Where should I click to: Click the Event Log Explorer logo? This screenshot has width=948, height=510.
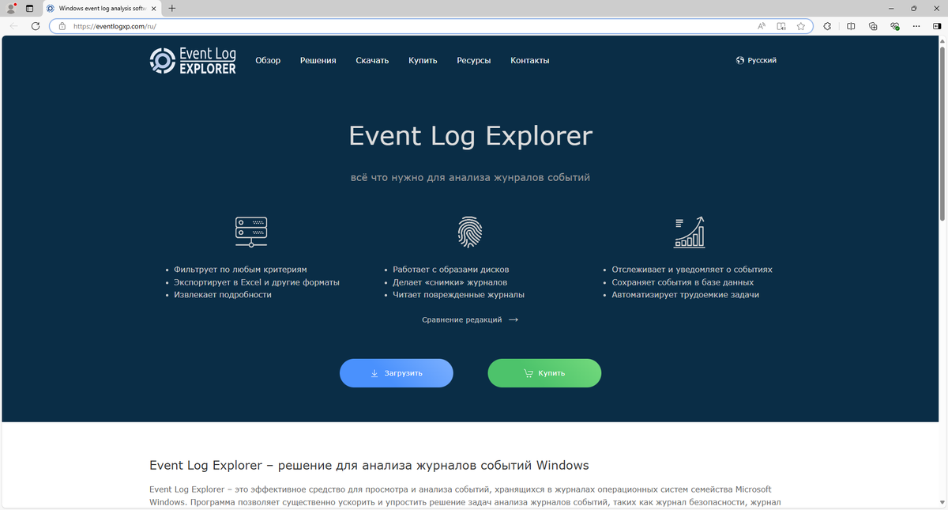coord(193,61)
